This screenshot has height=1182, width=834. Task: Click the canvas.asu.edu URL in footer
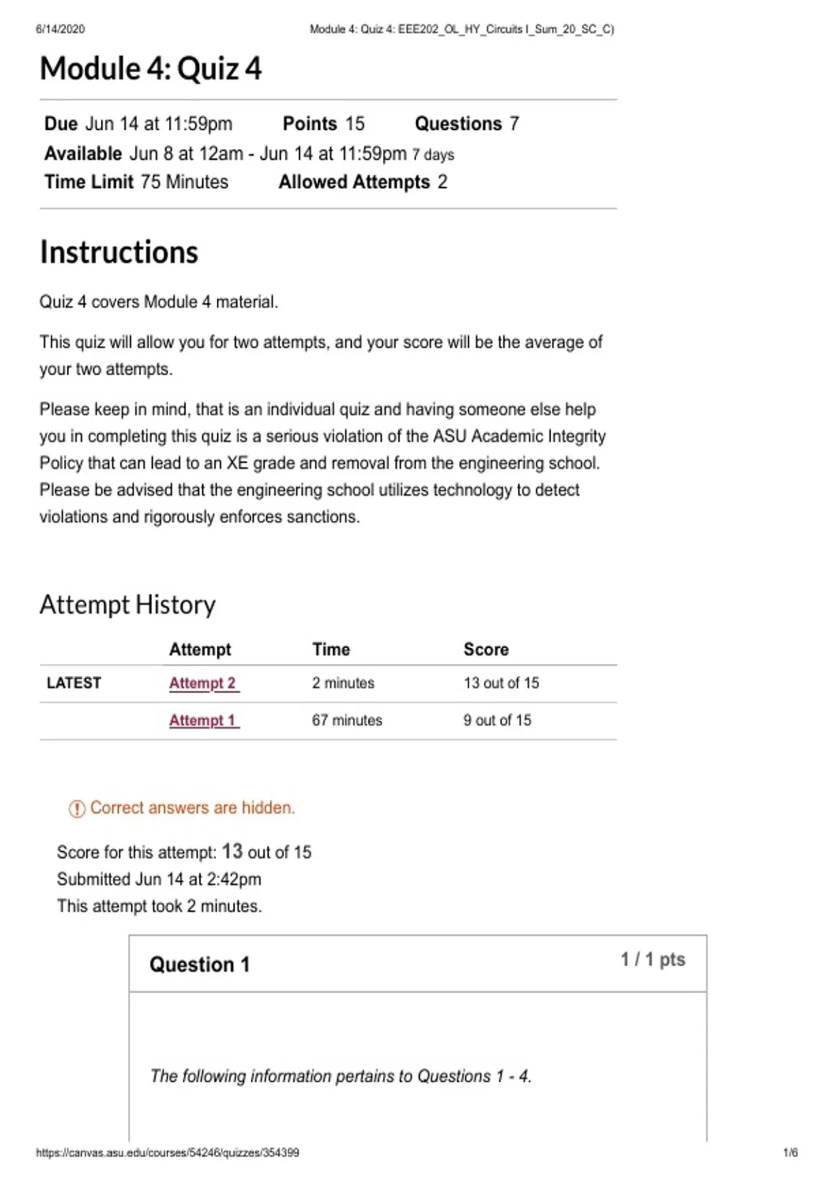[x=167, y=1152]
